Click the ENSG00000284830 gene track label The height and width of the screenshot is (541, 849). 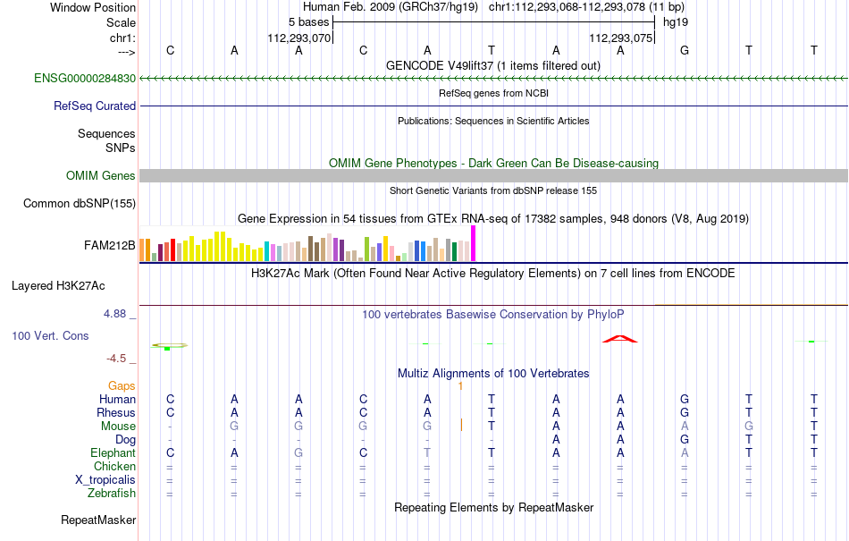coord(85,78)
